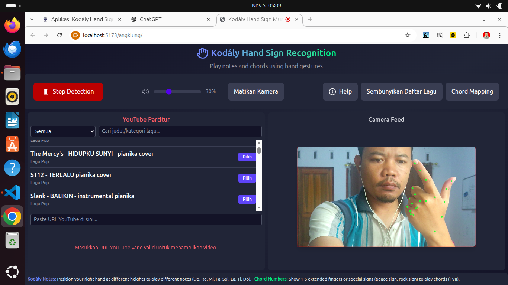
Task: Open Rhythmbox music player in dock
Action: click(x=12, y=97)
